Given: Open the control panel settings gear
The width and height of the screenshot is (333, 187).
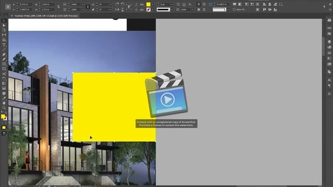Looking at the screenshot, I should click(330, 4).
